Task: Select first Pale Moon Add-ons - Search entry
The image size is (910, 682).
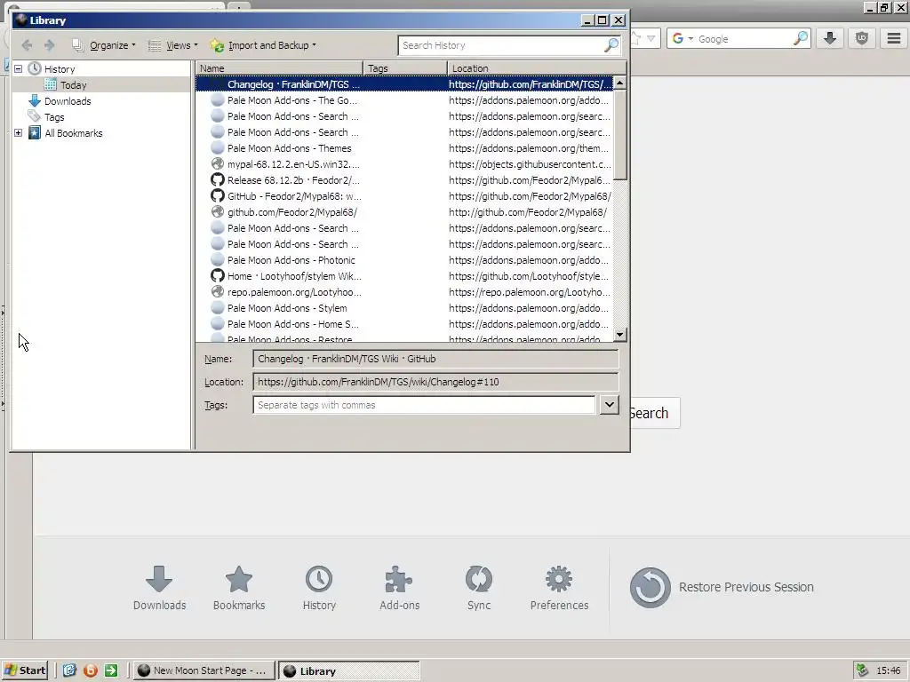Action: click(404, 116)
